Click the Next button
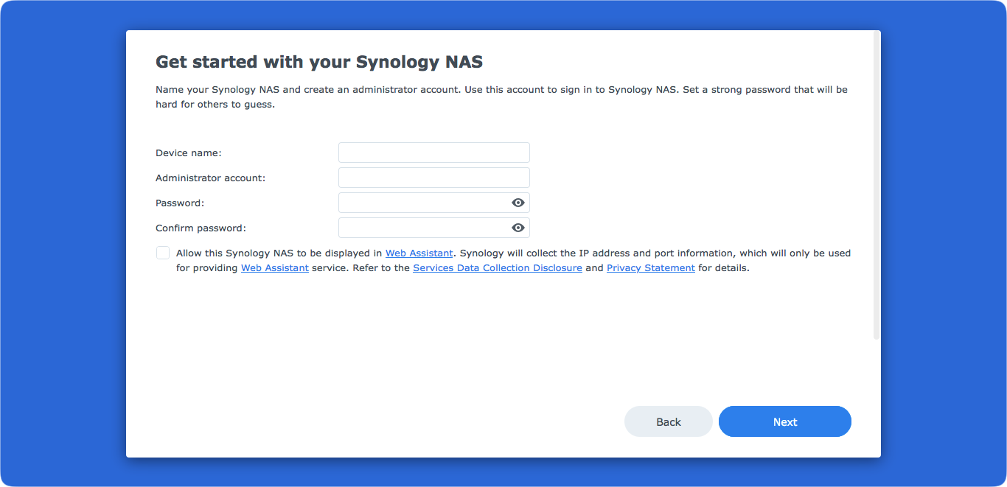 point(785,422)
